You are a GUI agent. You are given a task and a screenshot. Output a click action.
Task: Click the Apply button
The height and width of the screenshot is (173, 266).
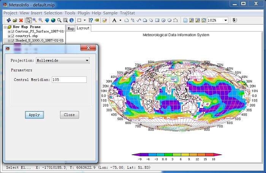coord(35,115)
